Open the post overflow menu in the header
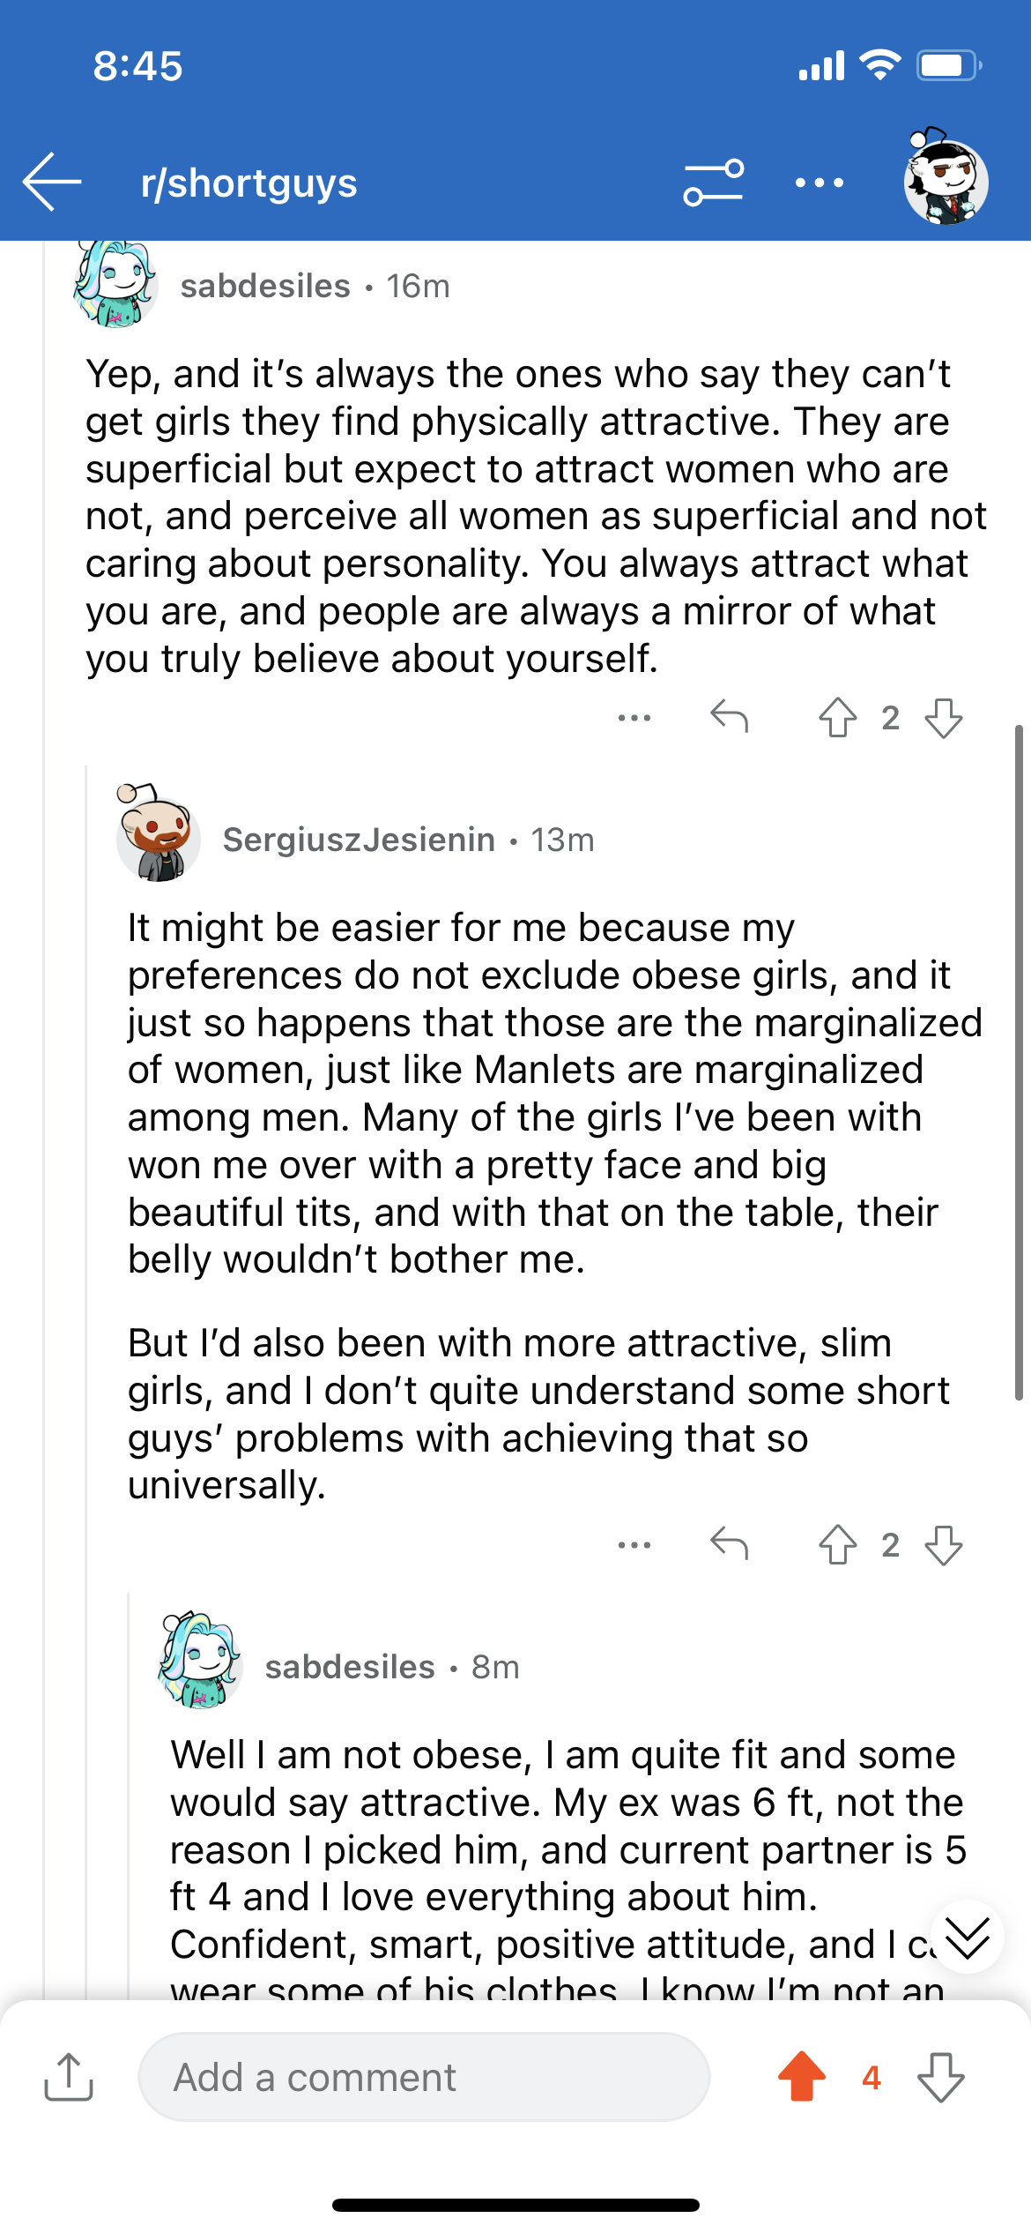This screenshot has width=1031, height=2233. point(819,183)
